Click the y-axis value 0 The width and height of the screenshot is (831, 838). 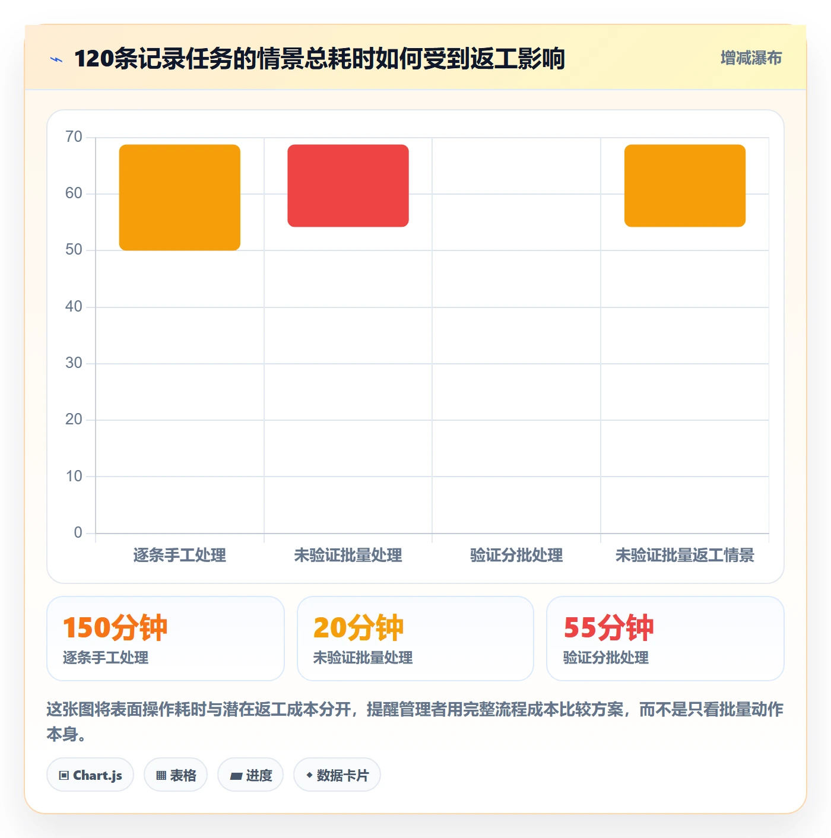coord(78,533)
